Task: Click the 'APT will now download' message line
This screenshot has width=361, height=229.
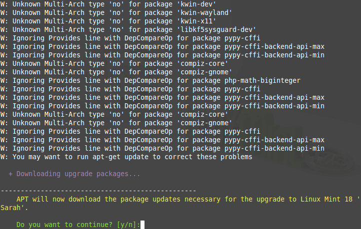Action: pos(150,199)
